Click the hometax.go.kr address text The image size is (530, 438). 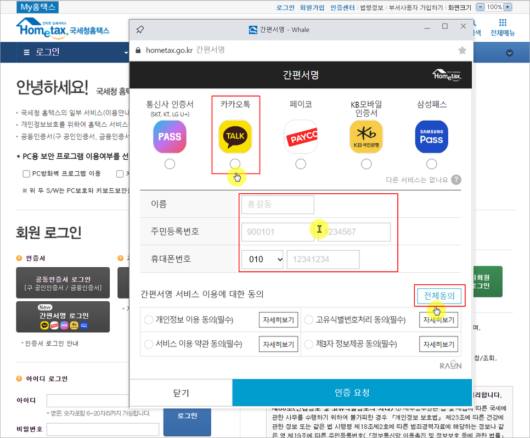pos(169,50)
